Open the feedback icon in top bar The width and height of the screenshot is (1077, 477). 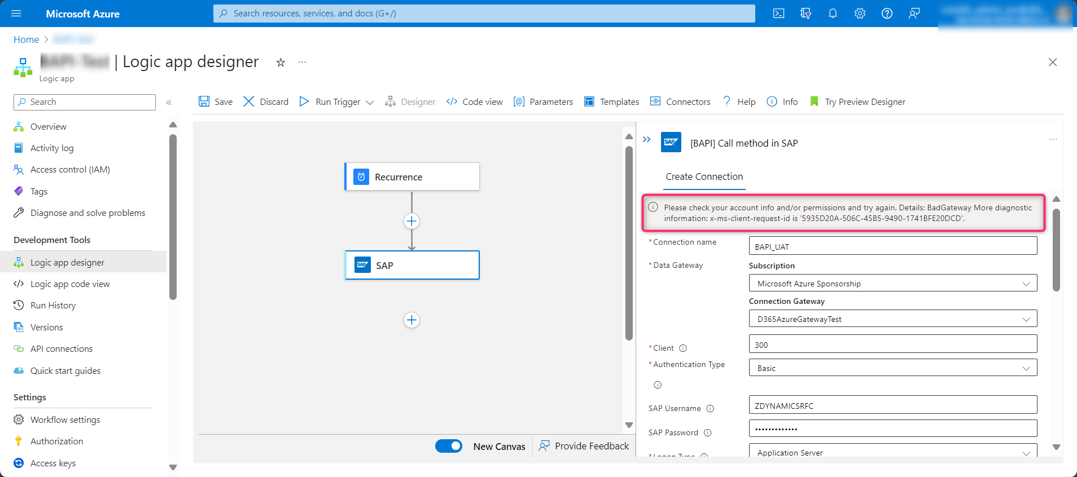(x=914, y=14)
